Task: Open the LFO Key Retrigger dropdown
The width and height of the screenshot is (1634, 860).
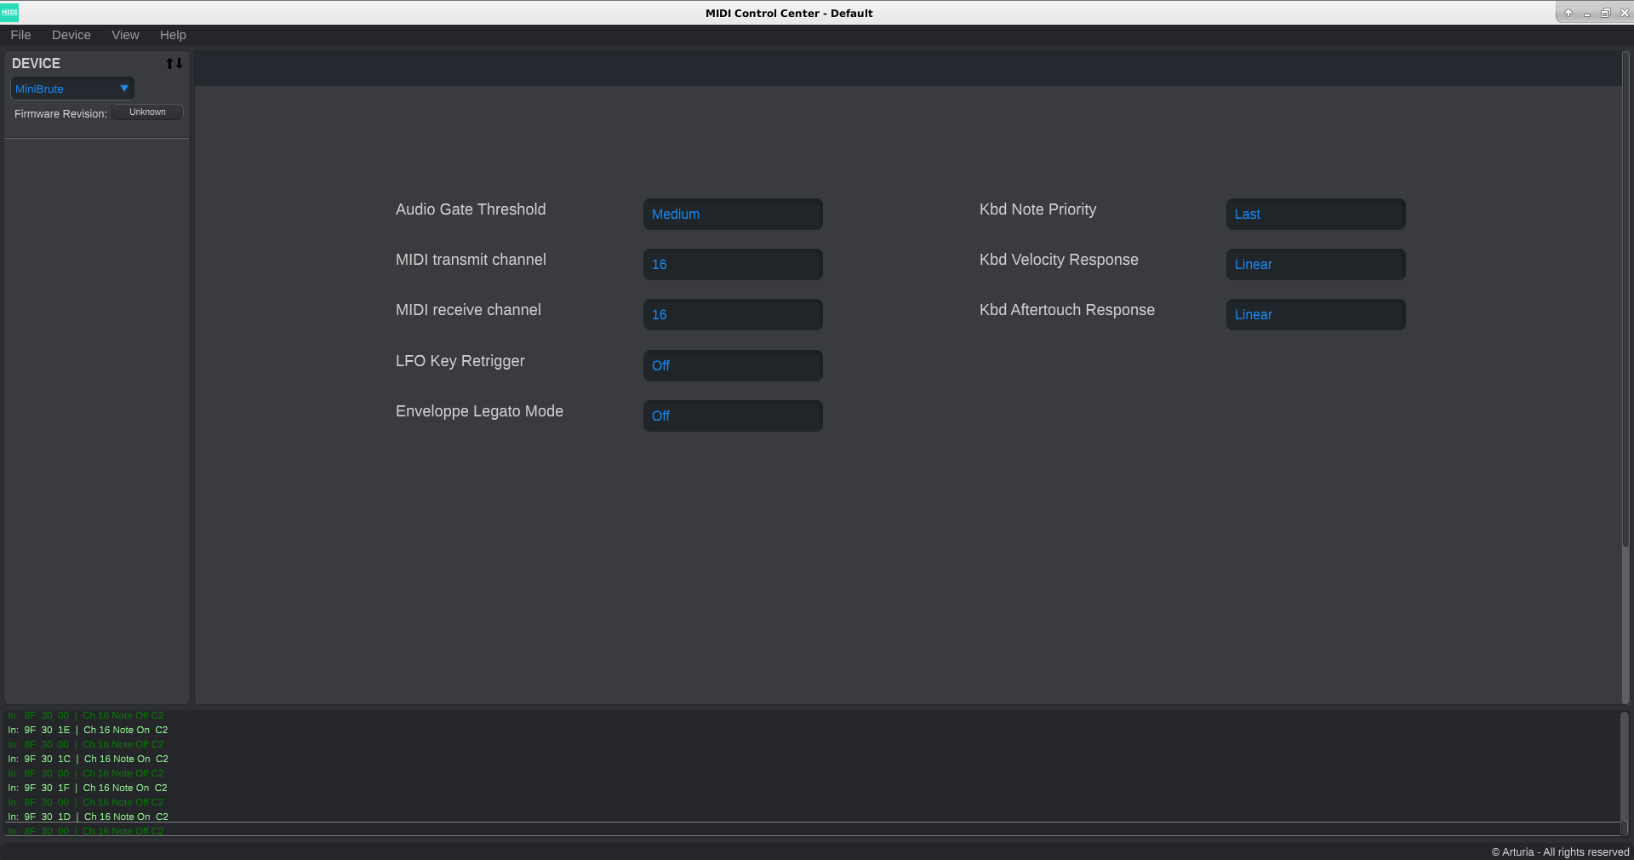Action: (x=733, y=366)
